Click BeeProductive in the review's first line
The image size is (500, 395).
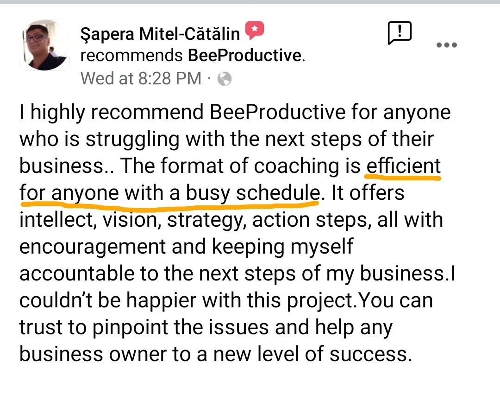click(277, 112)
